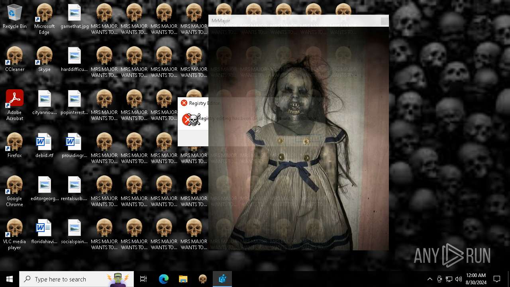Launch the Google Chrome desktop shortcut

15,191
